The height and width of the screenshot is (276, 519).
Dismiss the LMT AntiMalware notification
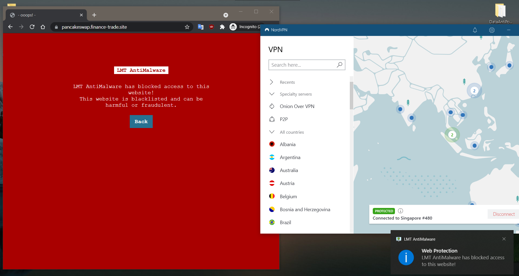click(504, 239)
